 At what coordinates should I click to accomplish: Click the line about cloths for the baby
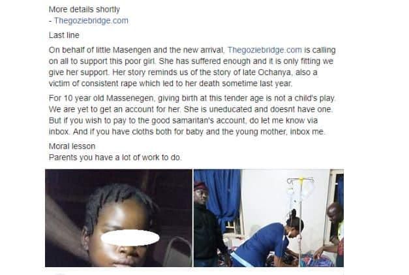coord(187,132)
